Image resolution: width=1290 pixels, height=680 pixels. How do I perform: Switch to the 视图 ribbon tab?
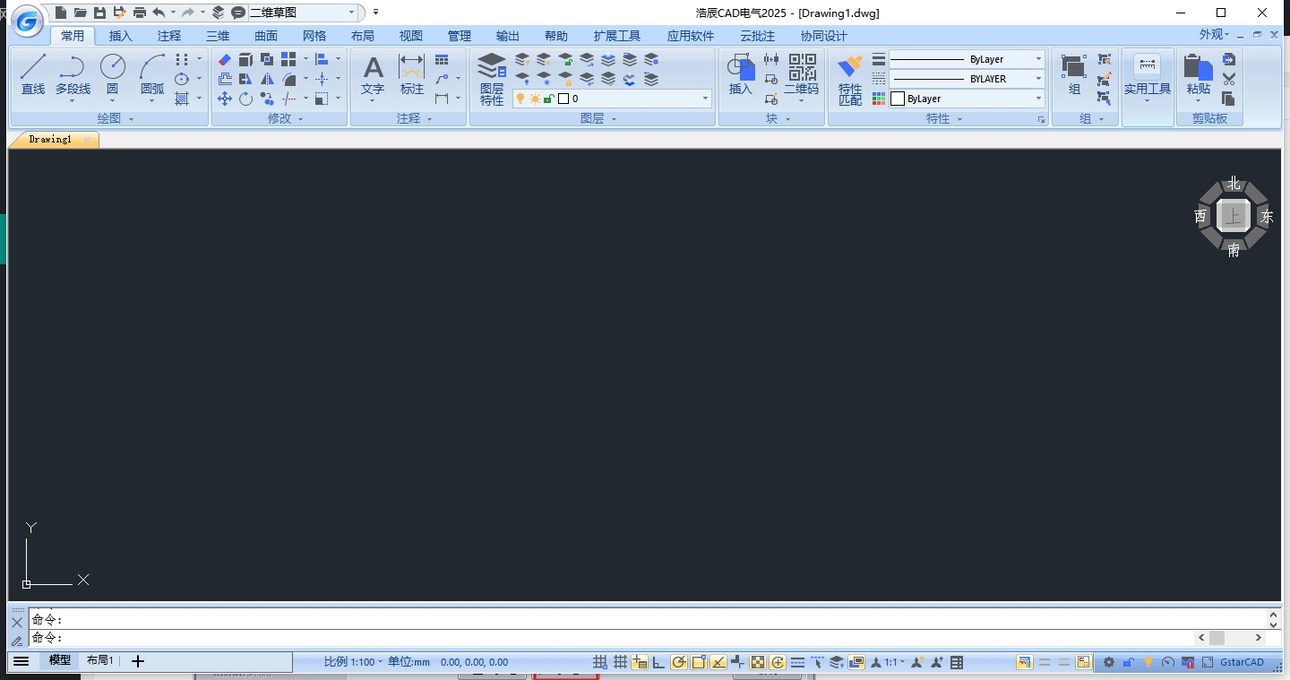(x=411, y=36)
